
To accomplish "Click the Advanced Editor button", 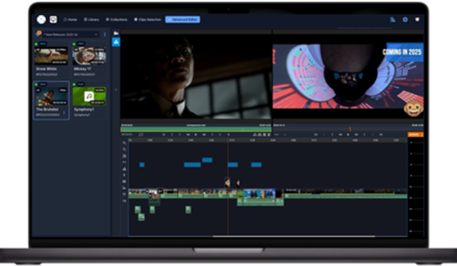I will 182,19.
